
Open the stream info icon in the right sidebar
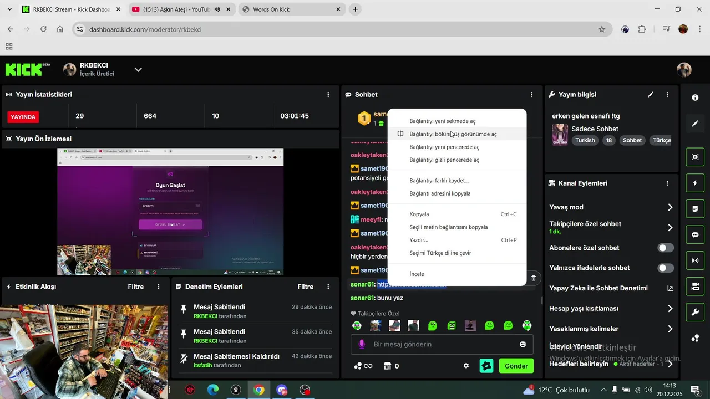tap(695, 98)
